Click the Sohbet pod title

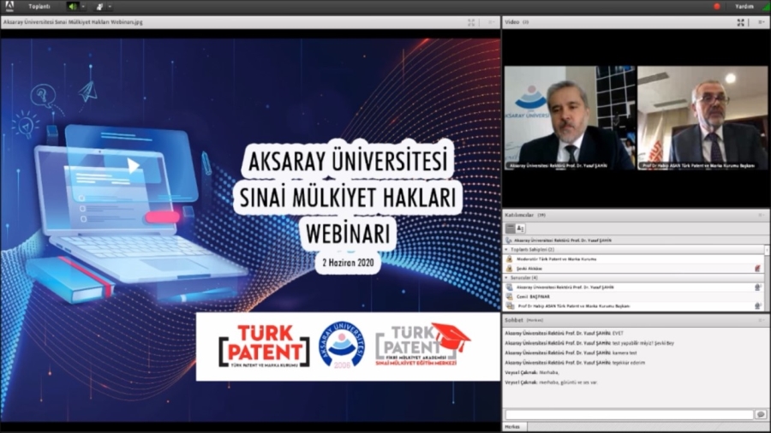[514, 320]
